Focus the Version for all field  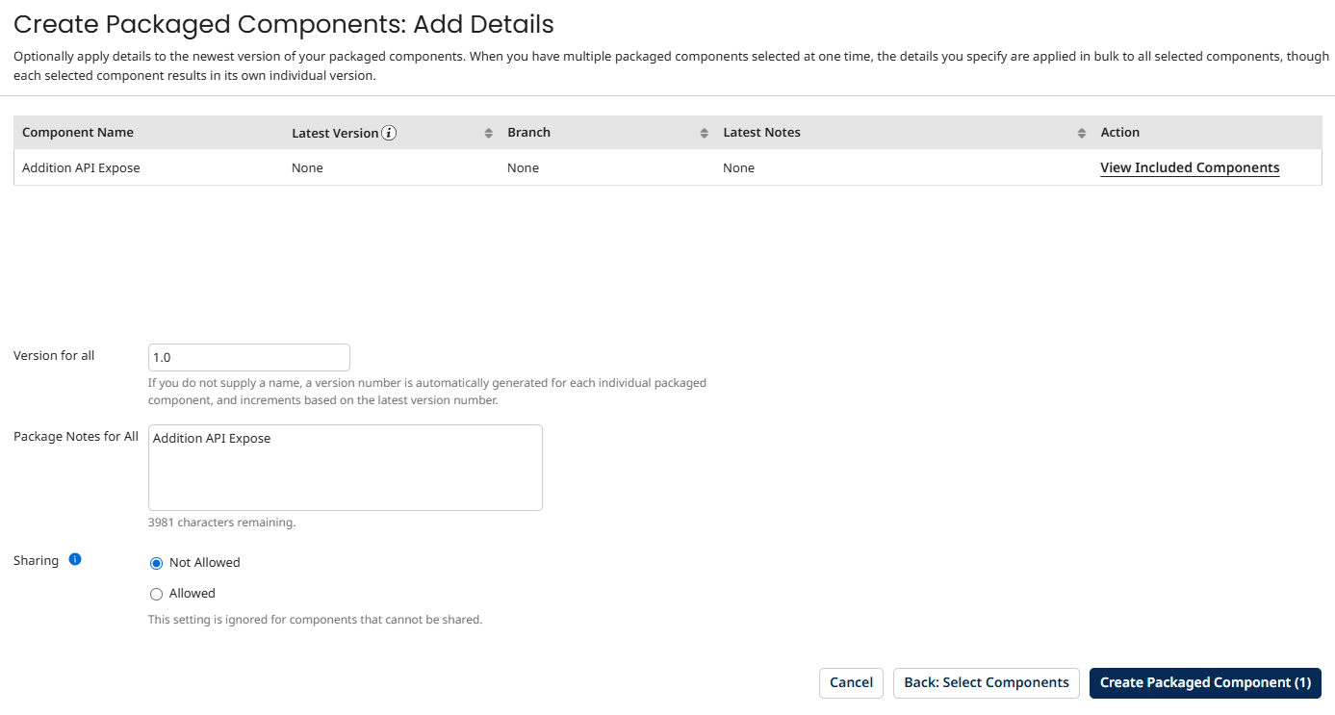click(x=248, y=357)
